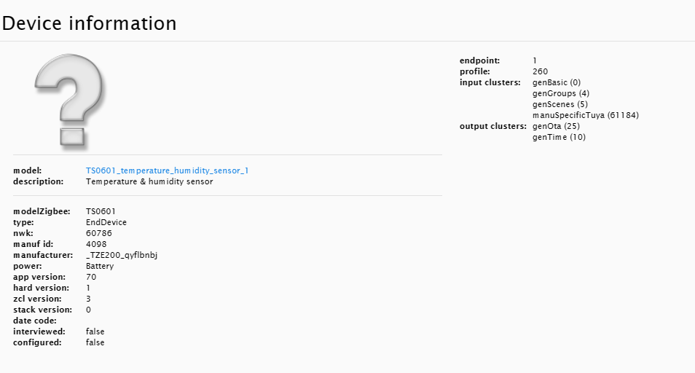Select the EndDevice type value
The width and height of the screenshot is (695, 373).
point(106,222)
